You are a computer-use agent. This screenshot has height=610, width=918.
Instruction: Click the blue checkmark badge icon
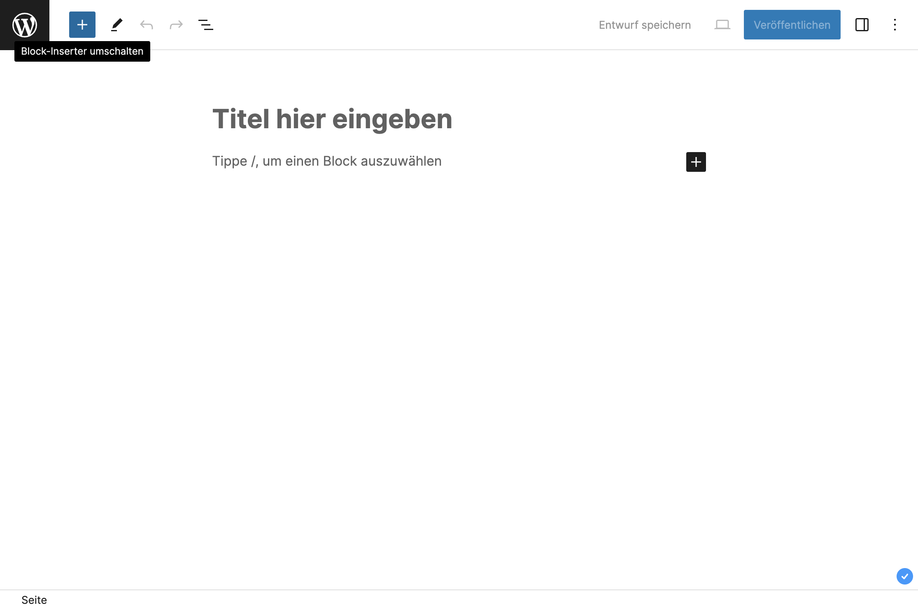905,576
